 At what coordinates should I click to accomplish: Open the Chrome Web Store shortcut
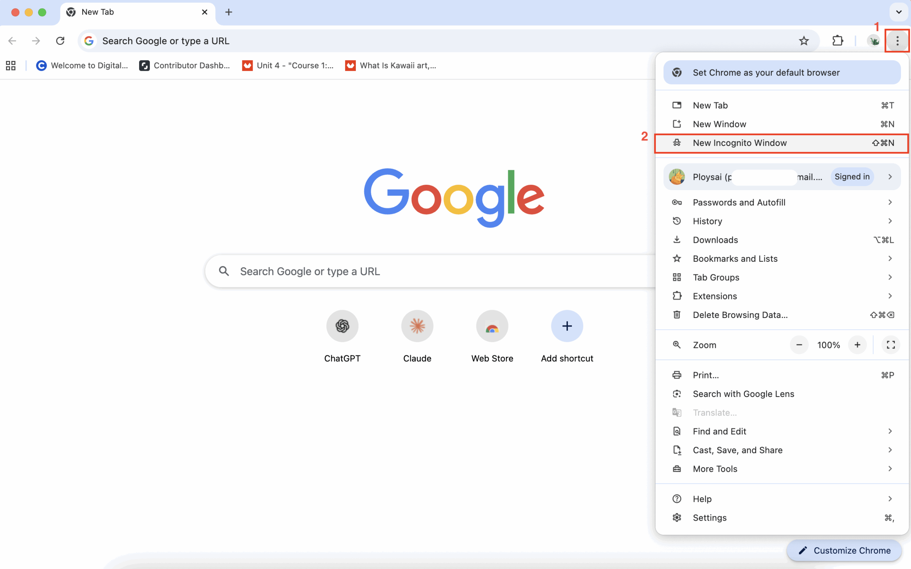pyautogui.click(x=492, y=326)
